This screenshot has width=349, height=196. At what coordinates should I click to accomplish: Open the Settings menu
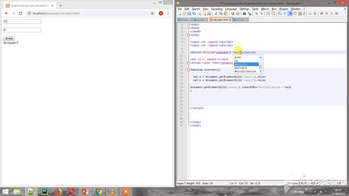[x=244, y=9]
